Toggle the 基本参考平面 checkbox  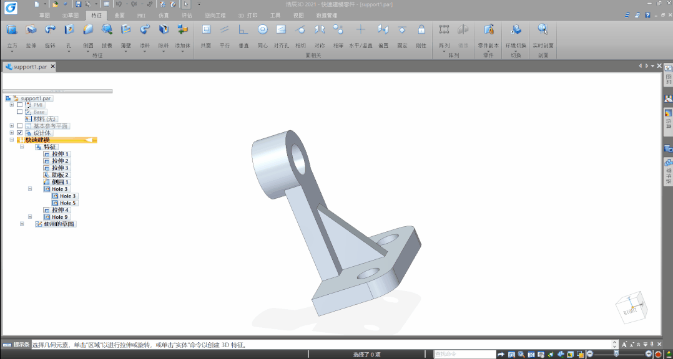(20, 126)
